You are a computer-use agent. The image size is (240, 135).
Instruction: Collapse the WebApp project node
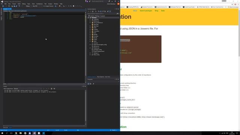click(88, 18)
